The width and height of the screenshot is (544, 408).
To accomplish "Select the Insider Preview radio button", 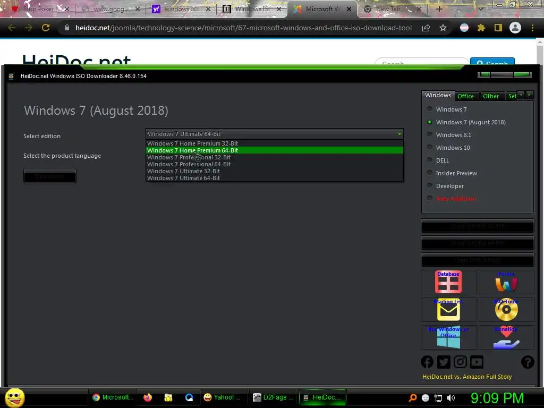I will (429, 173).
